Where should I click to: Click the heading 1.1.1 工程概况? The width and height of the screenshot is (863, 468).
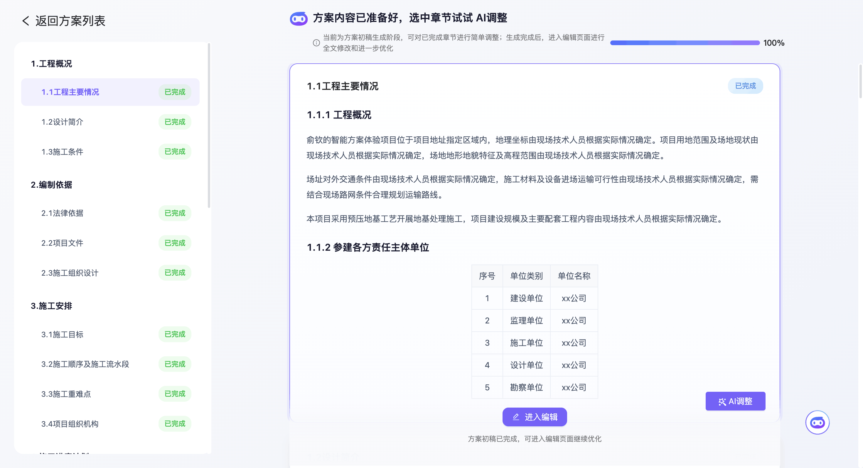pyautogui.click(x=339, y=115)
